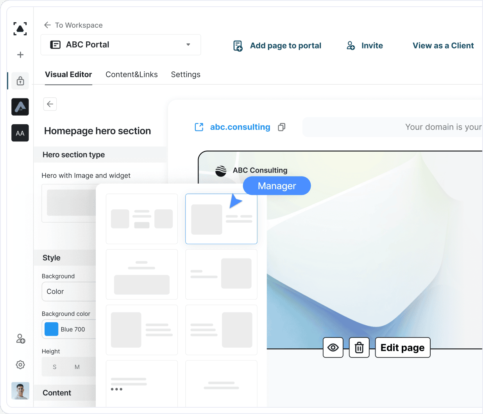
Task: Select layout with tall image left, three lines
Action: [x=142, y=330]
